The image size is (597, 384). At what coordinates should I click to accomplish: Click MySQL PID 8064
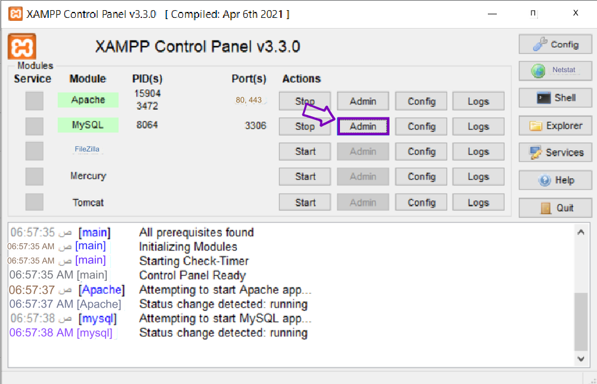click(147, 125)
